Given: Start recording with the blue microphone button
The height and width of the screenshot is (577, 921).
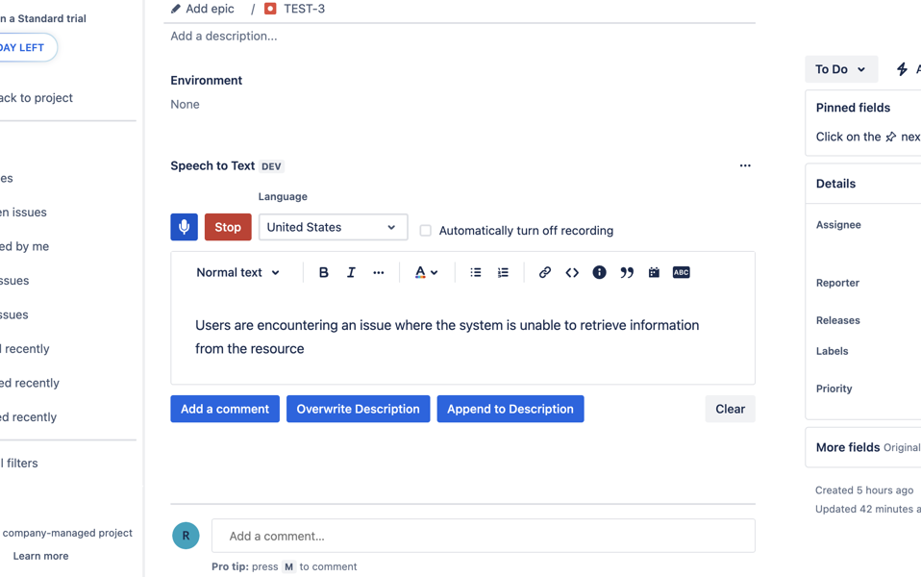Looking at the screenshot, I should pos(184,227).
